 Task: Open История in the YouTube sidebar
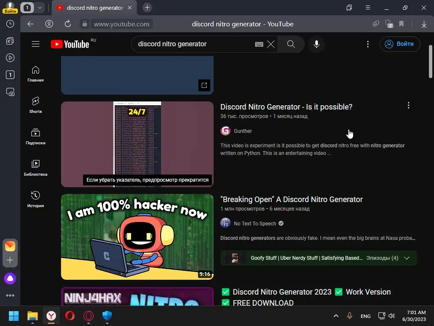click(x=36, y=200)
